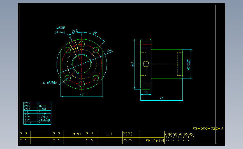The image size is (243, 149).
Task: Click the 'SFU1604' part name in the title block
Action: click(155, 141)
